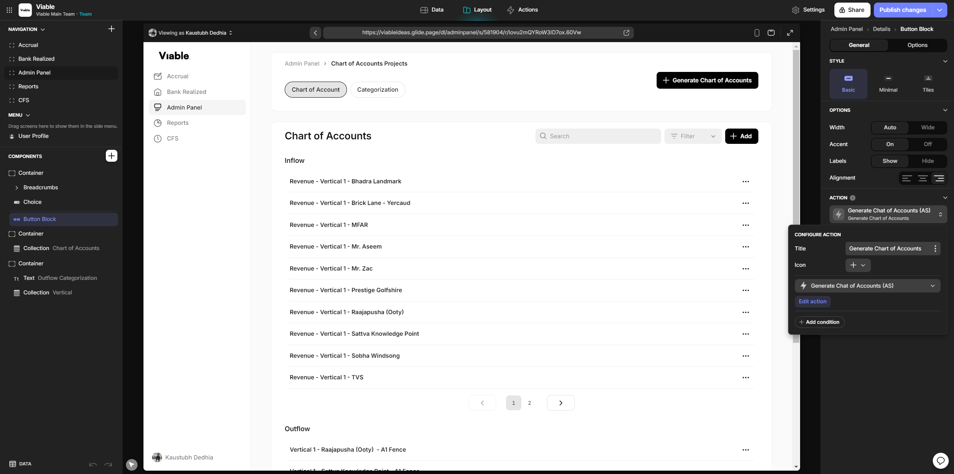Add a new component with plus button

pyautogui.click(x=111, y=156)
